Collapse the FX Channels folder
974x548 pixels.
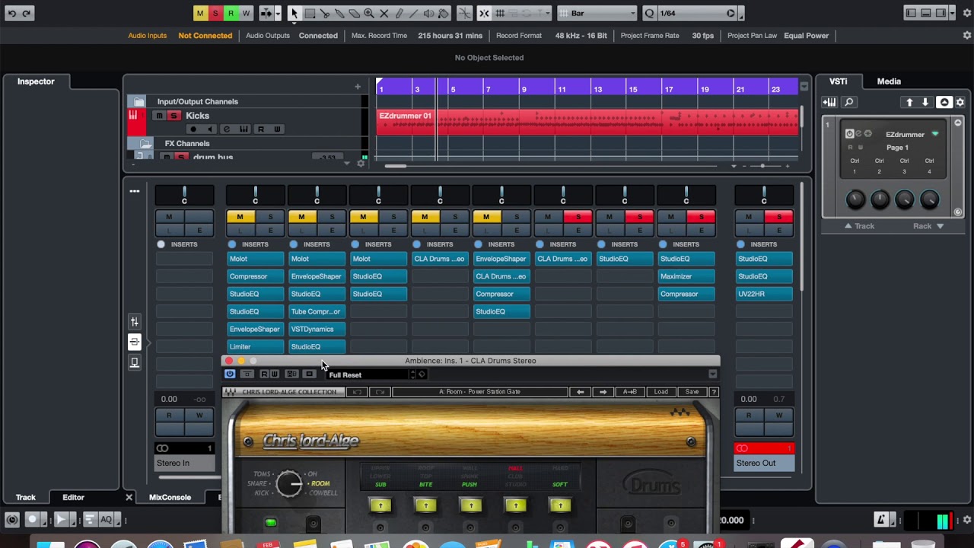145,143
